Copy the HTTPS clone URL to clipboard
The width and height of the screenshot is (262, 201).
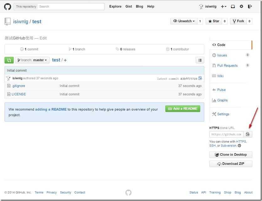click(x=248, y=134)
